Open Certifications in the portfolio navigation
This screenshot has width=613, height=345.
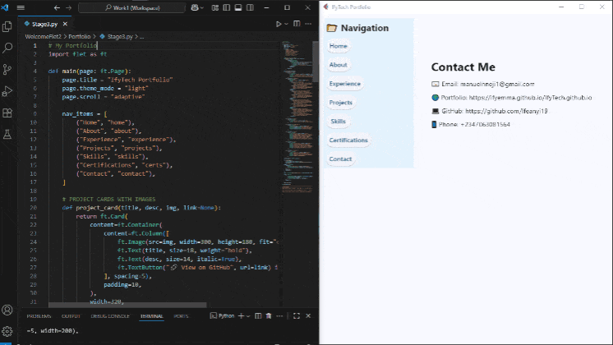[348, 140]
